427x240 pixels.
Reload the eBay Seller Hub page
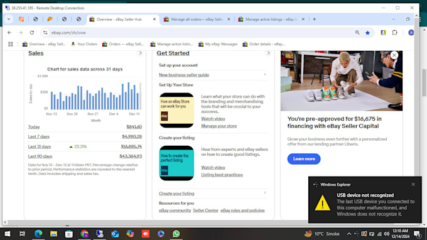32,33
